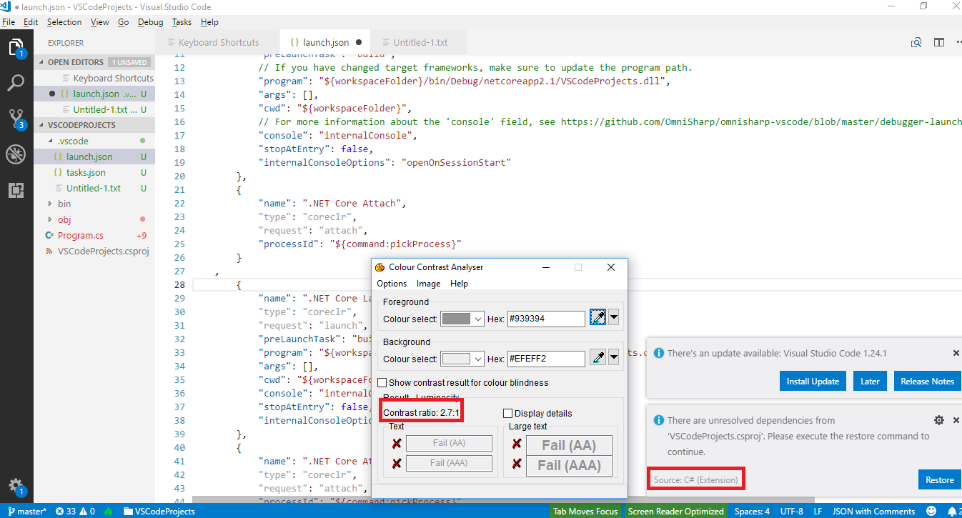The width and height of the screenshot is (962, 518).
Task: Click the background Hex input field
Action: click(x=546, y=359)
